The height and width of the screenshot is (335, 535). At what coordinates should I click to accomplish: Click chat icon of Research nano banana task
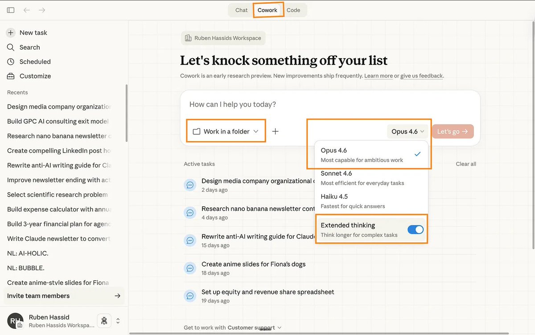click(x=190, y=212)
